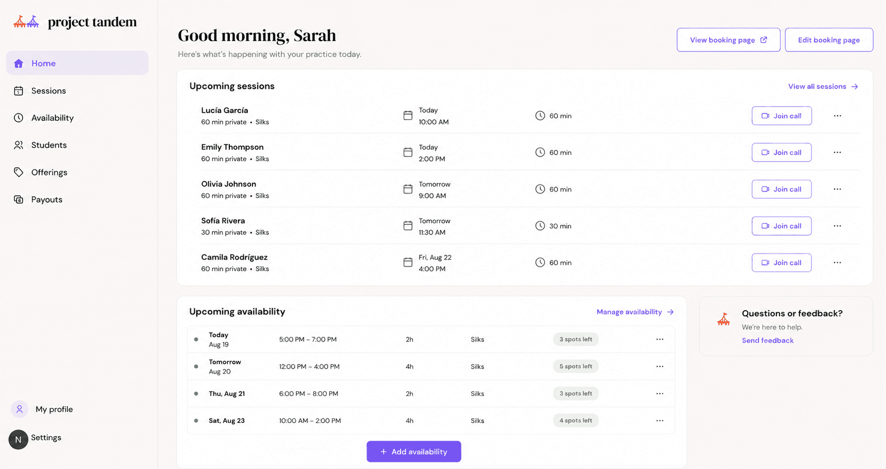Click calendar icon in Lucía García row
The image size is (886, 469).
click(408, 116)
